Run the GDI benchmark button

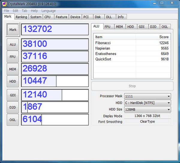tap(13, 95)
